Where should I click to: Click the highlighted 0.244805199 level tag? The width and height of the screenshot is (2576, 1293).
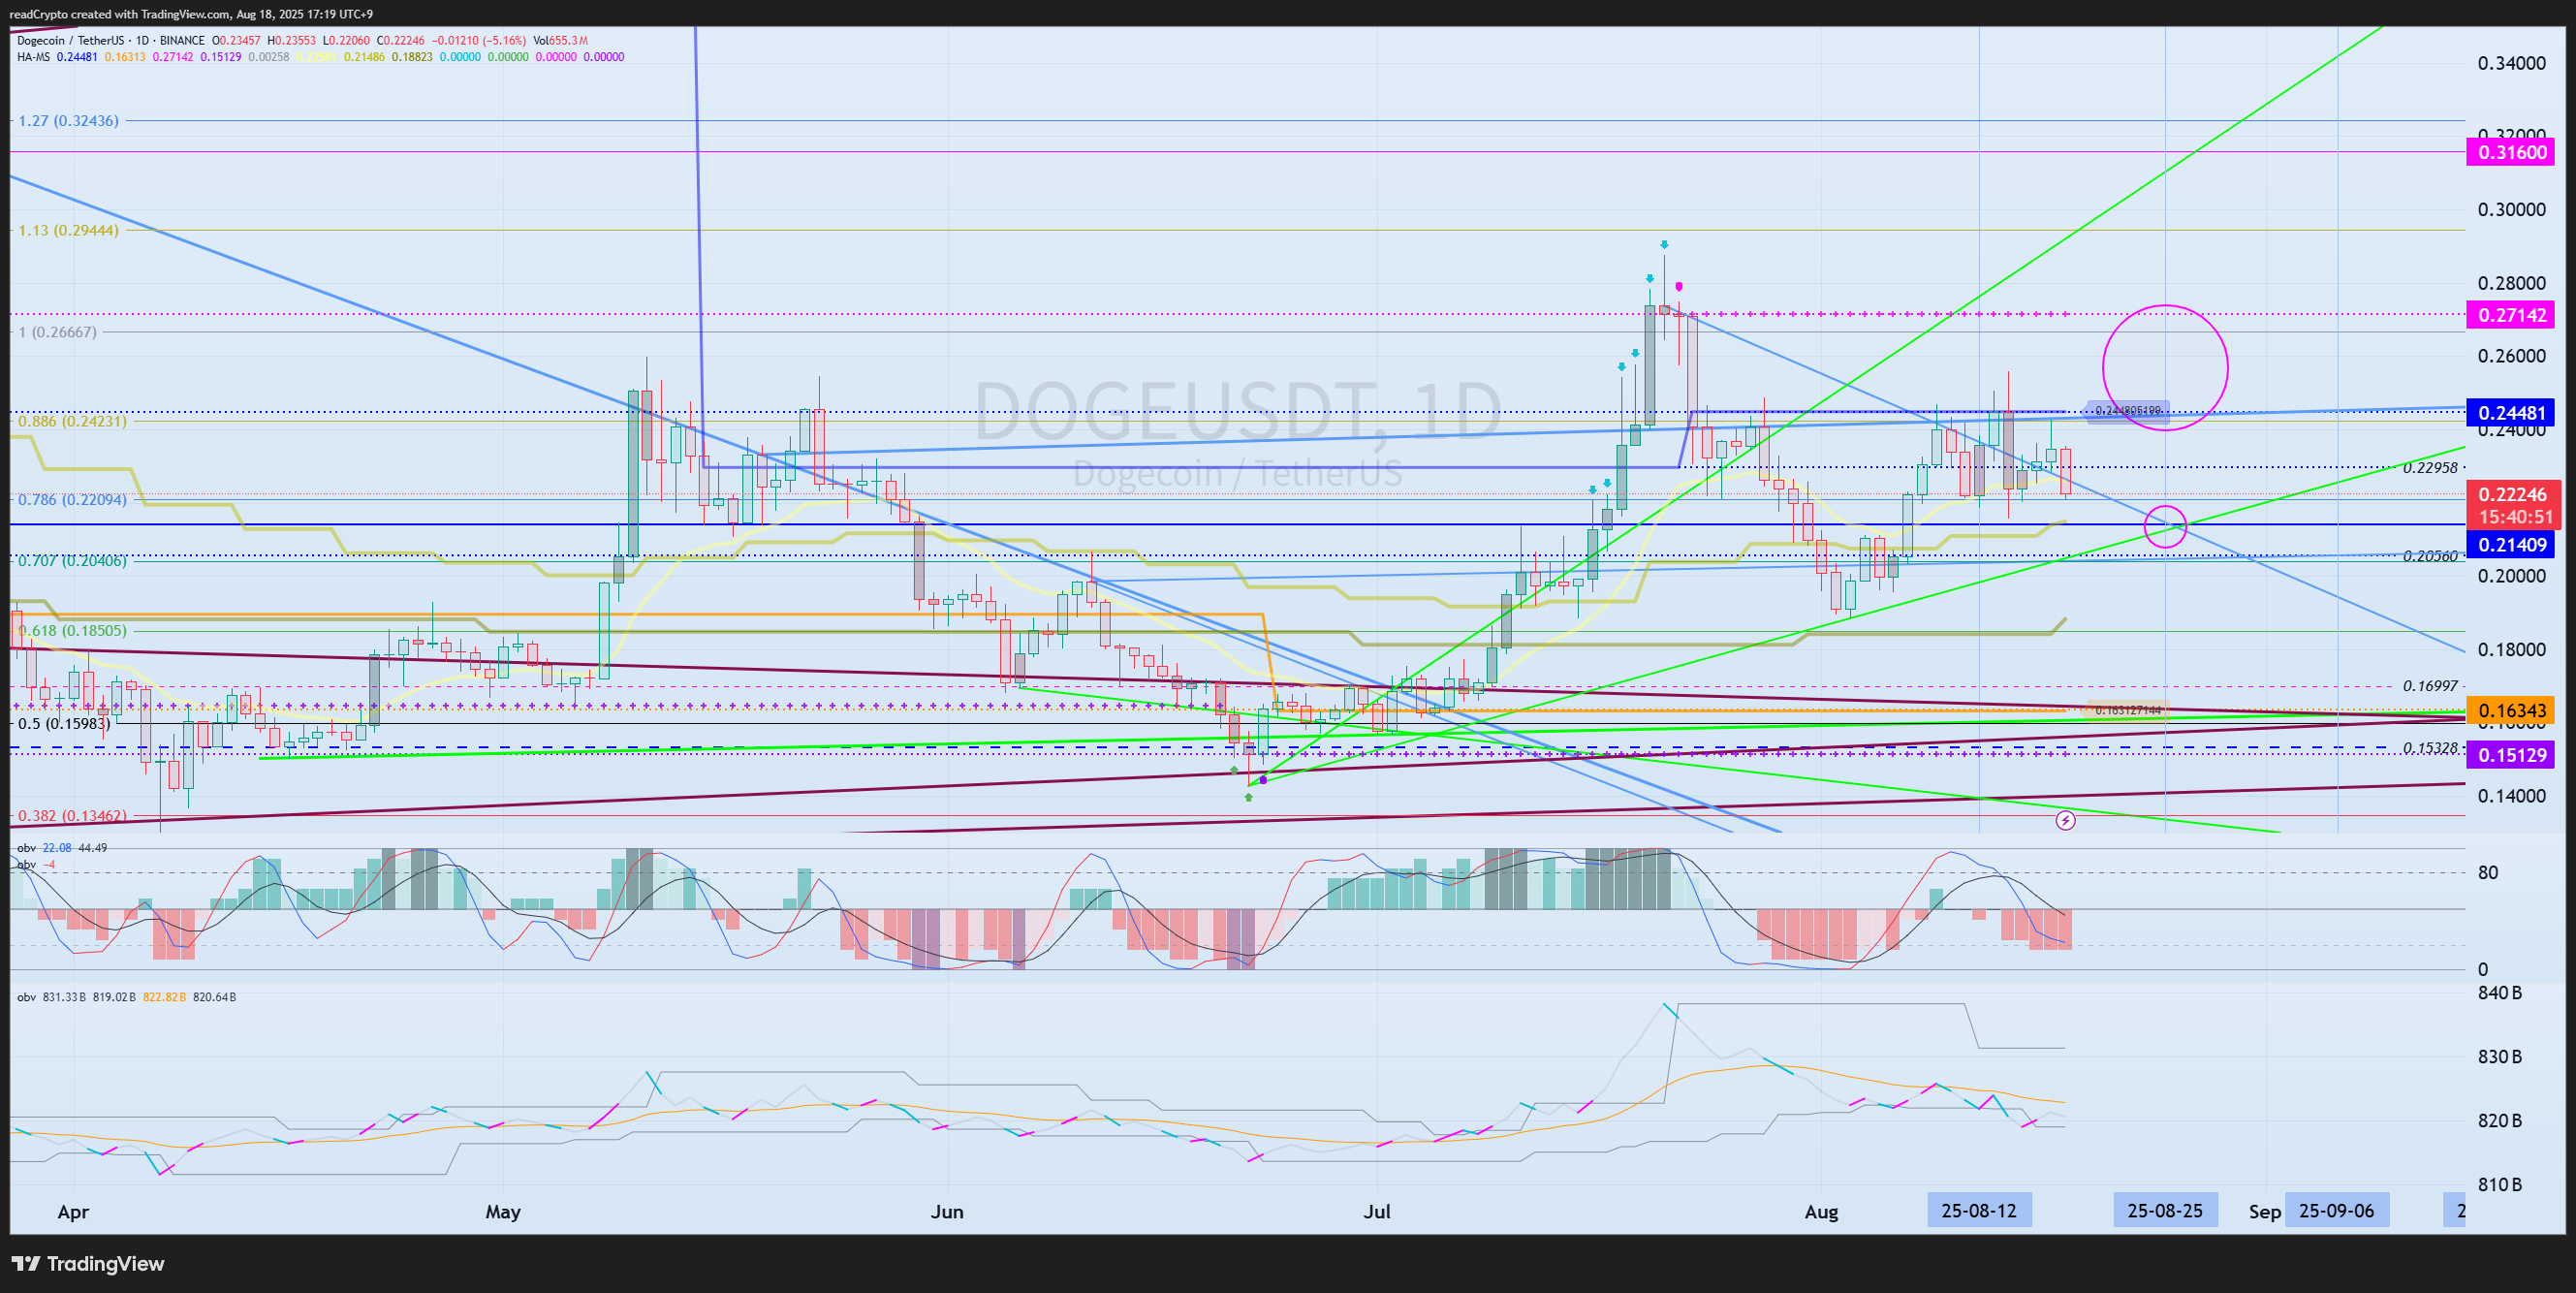2128,411
